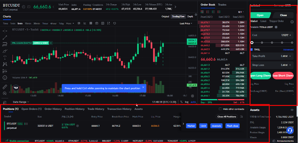The image size is (298, 143).
Task: Click the share icon beside PNL value
Action: (x=77, y=125)
